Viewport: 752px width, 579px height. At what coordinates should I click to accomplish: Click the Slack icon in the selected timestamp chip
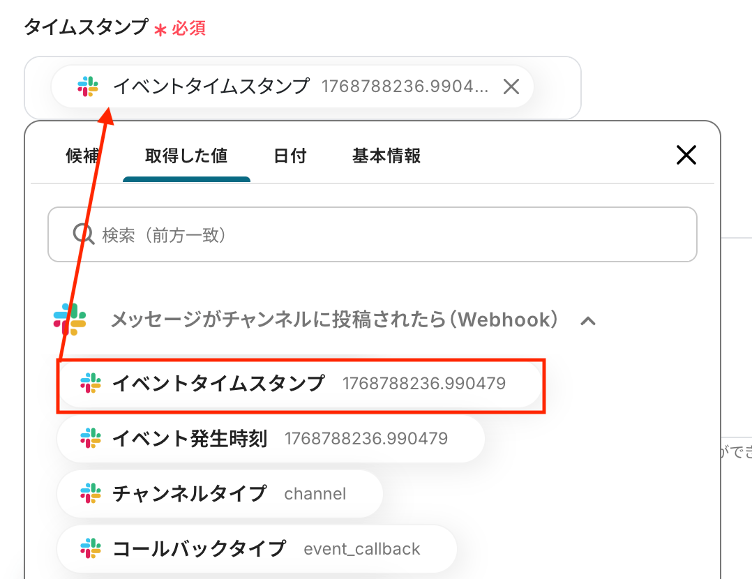pos(88,87)
